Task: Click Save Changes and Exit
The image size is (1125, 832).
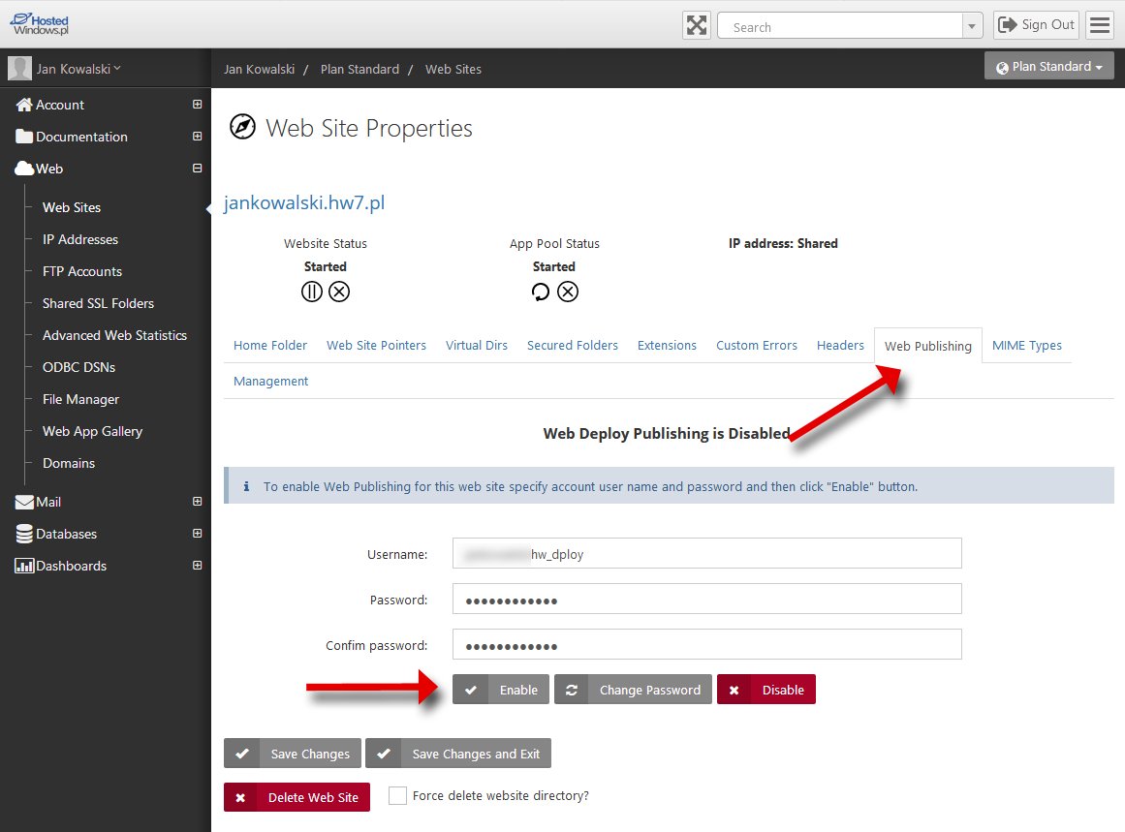Action: point(458,754)
